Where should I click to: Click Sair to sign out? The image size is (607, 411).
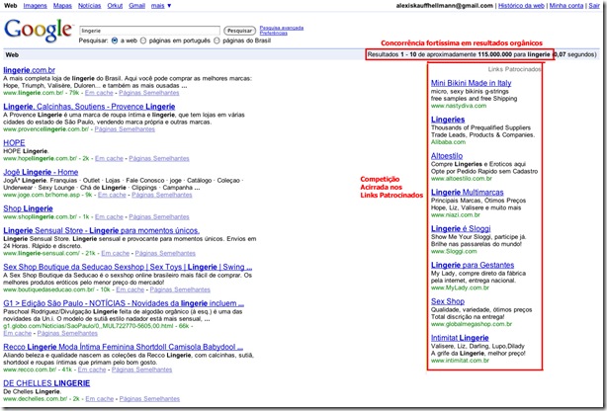[594, 6]
